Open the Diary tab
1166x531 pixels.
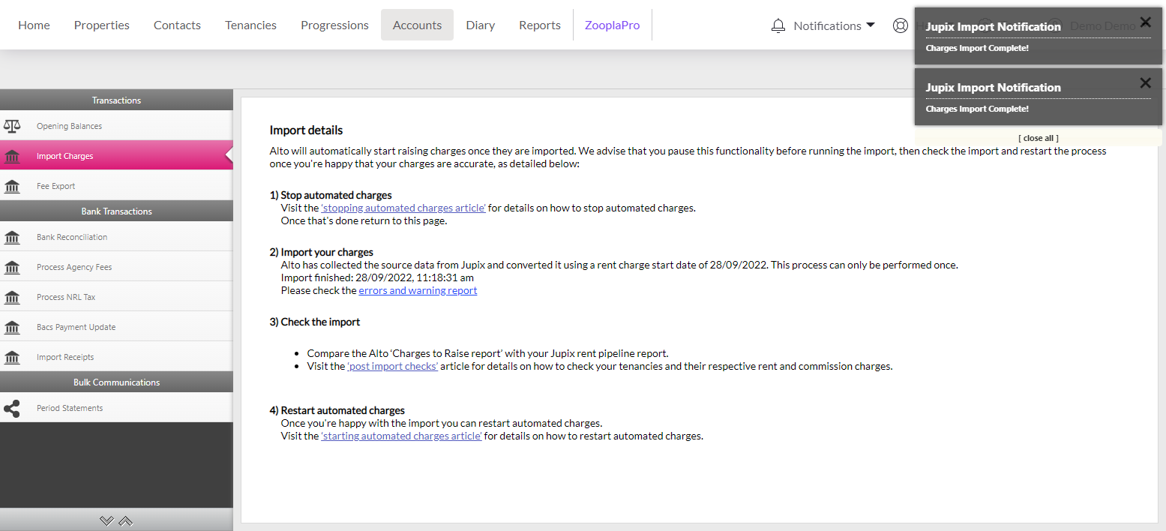point(480,25)
